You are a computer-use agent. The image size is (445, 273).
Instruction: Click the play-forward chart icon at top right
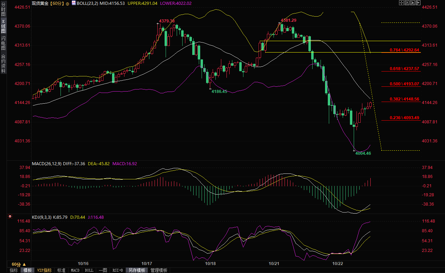coord(412,3)
